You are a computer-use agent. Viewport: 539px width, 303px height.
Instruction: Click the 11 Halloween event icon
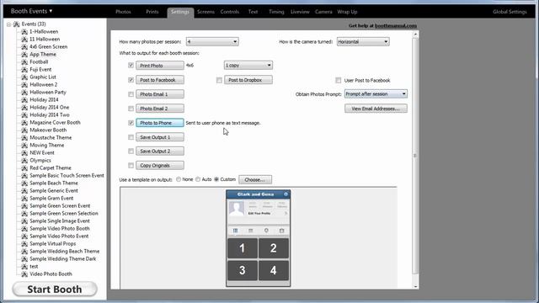(24, 40)
